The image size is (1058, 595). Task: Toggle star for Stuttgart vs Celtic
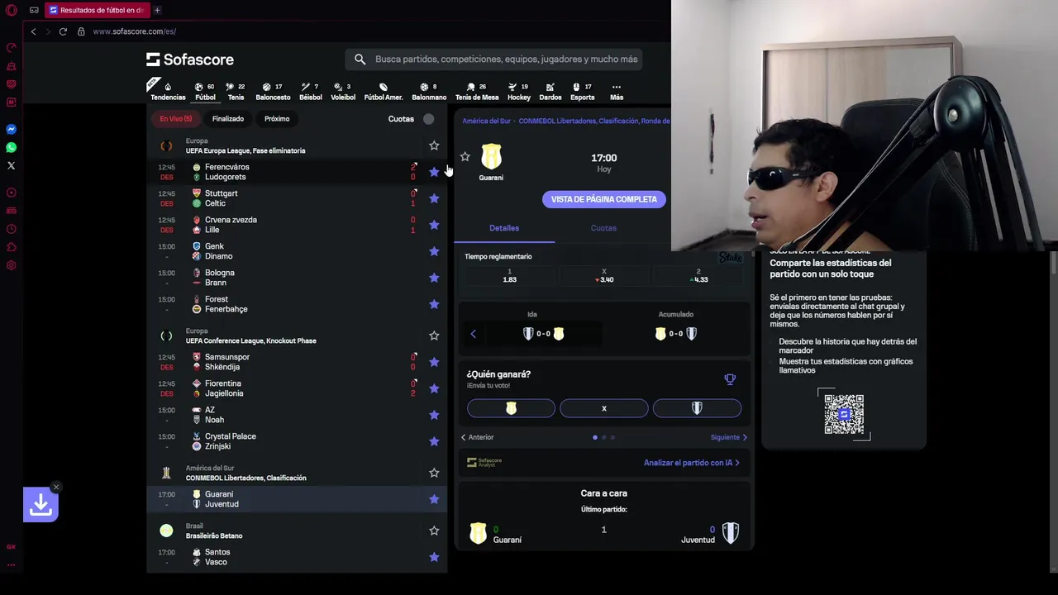[434, 198]
